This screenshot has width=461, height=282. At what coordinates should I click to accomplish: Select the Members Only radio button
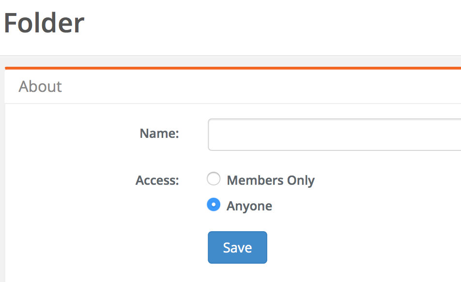point(214,179)
